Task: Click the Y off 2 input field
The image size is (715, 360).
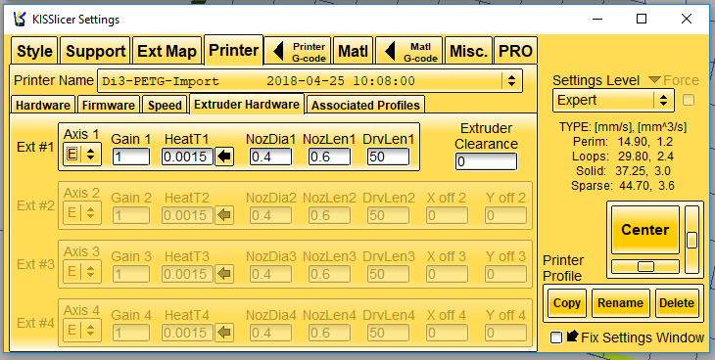Action: pyautogui.click(x=505, y=215)
